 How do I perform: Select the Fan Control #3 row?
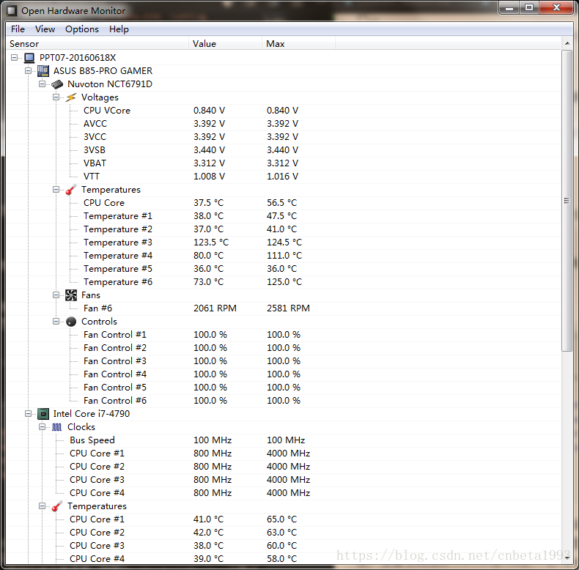click(x=284, y=361)
